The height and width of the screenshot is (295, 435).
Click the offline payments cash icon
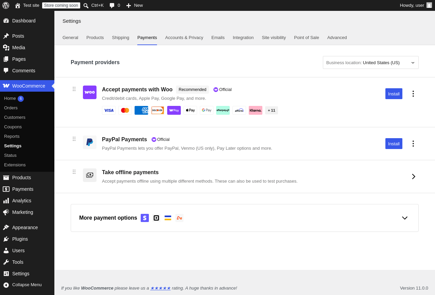point(90,175)
